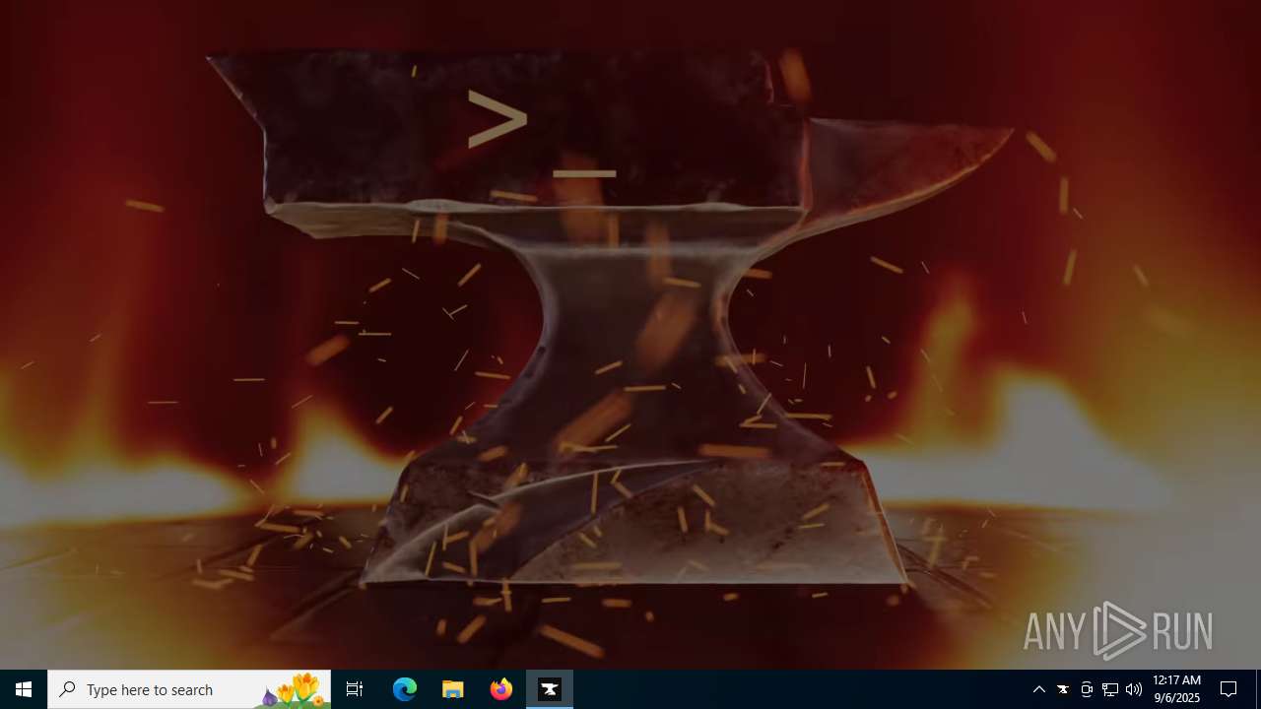Launch Microsoft Edge from the taskbar

coord(405,689)
